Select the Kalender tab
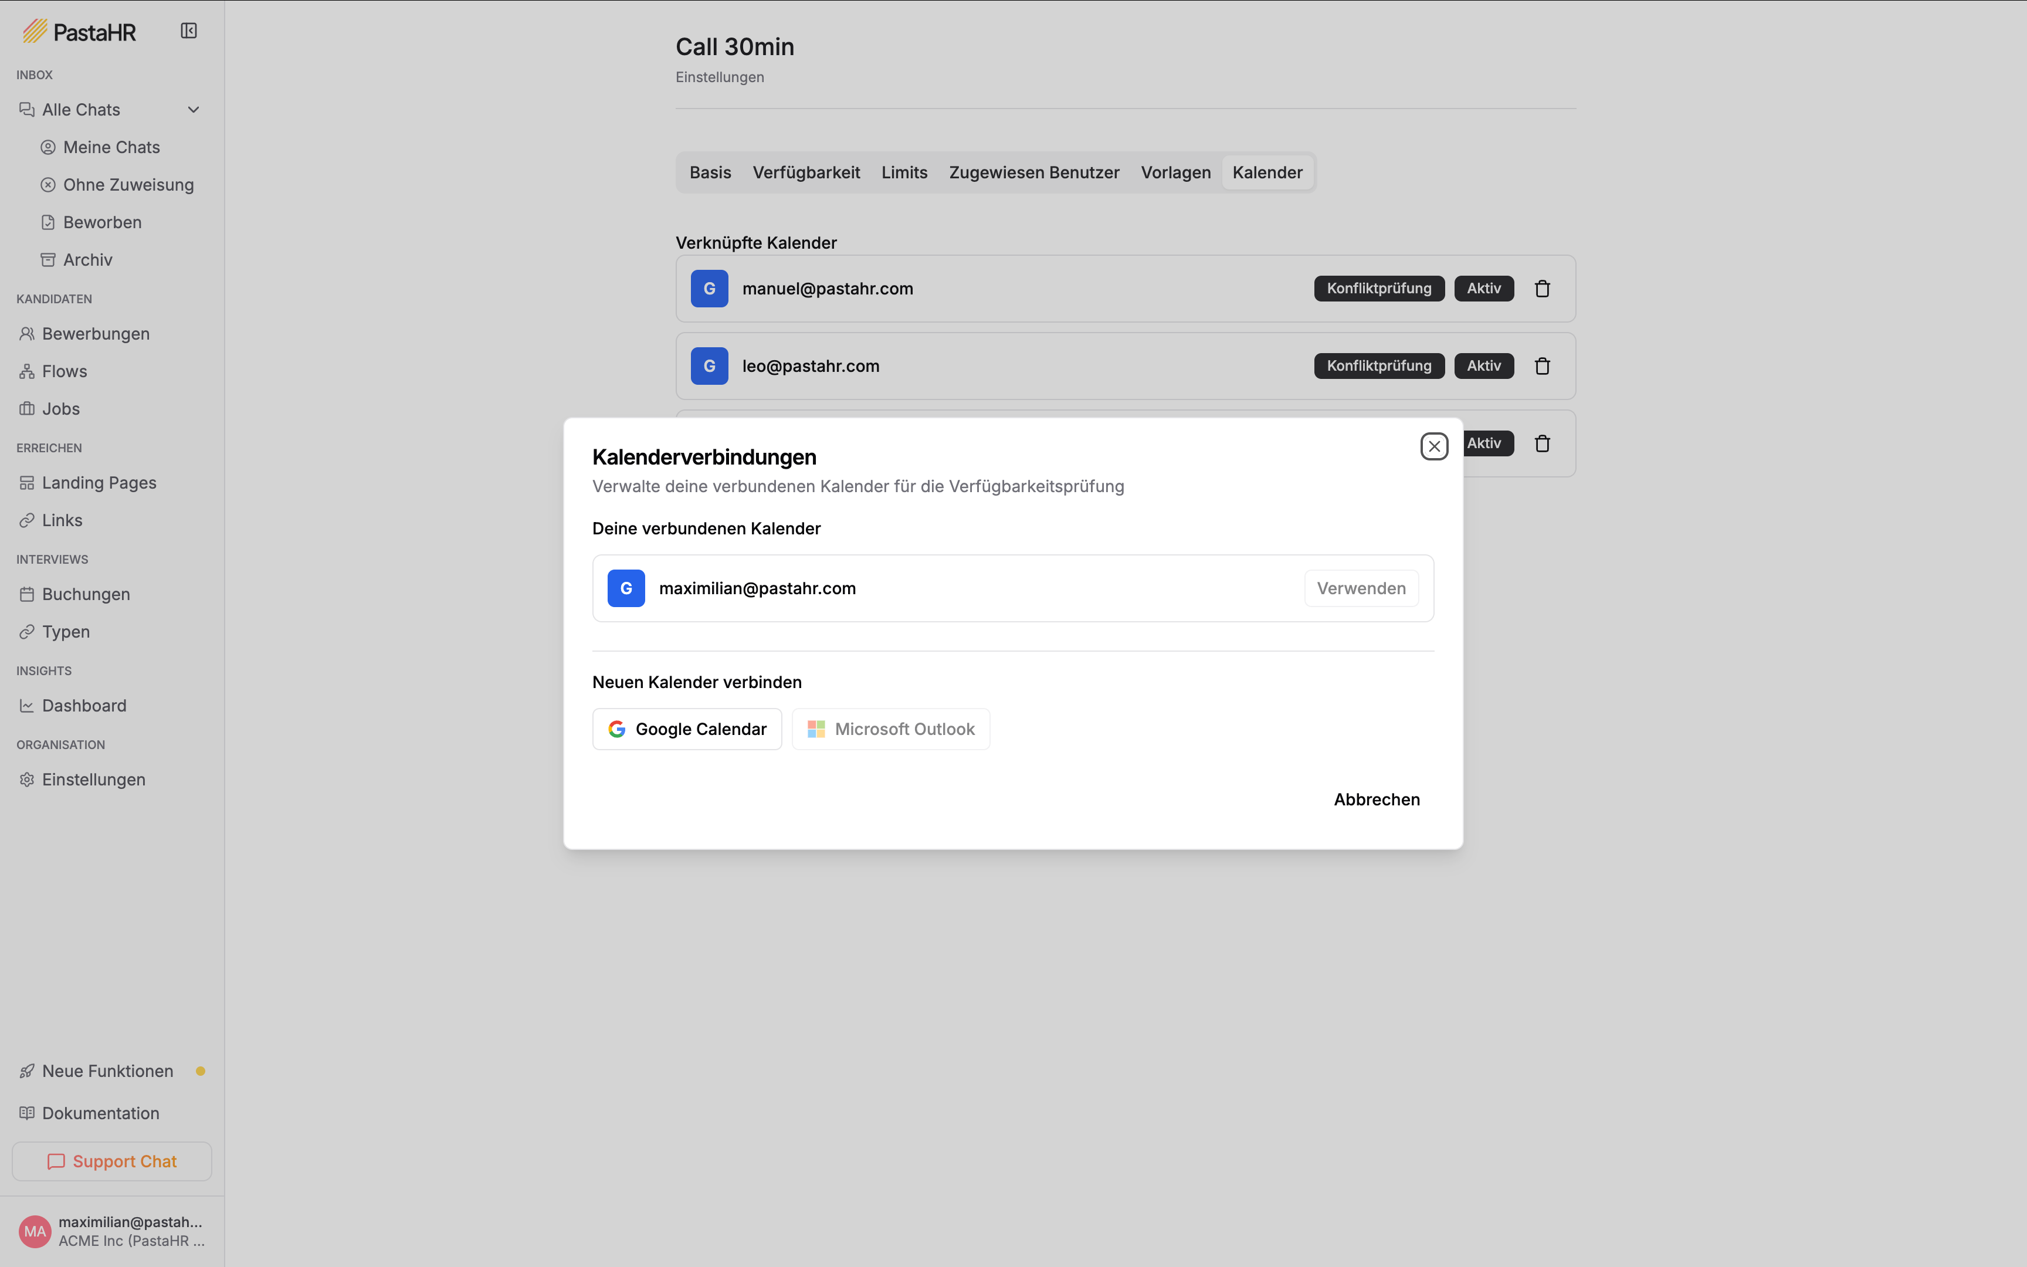 1267,172
